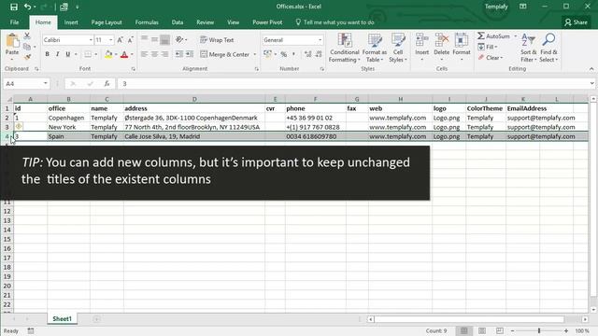Click the Increase Decimal icon
Image resolution: width=598 pixels, height=336 pixels.
[x=307, y=54]
